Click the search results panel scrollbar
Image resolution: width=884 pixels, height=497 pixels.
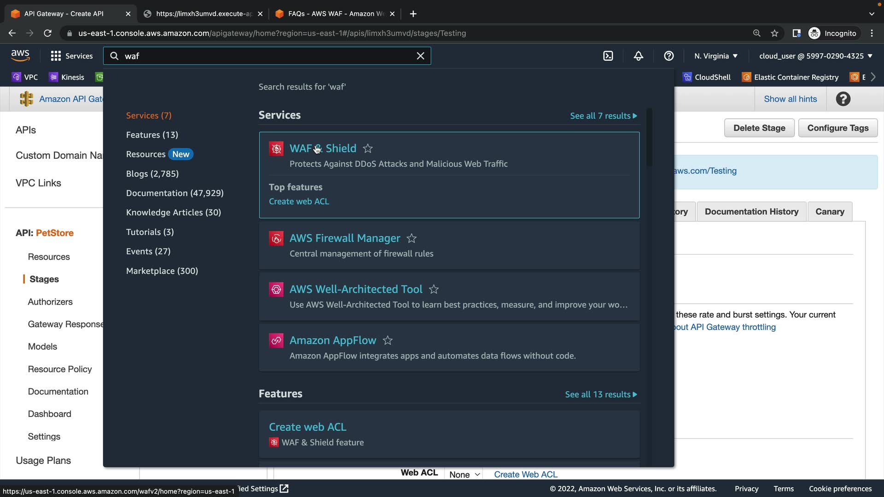[x=649, y=138]
